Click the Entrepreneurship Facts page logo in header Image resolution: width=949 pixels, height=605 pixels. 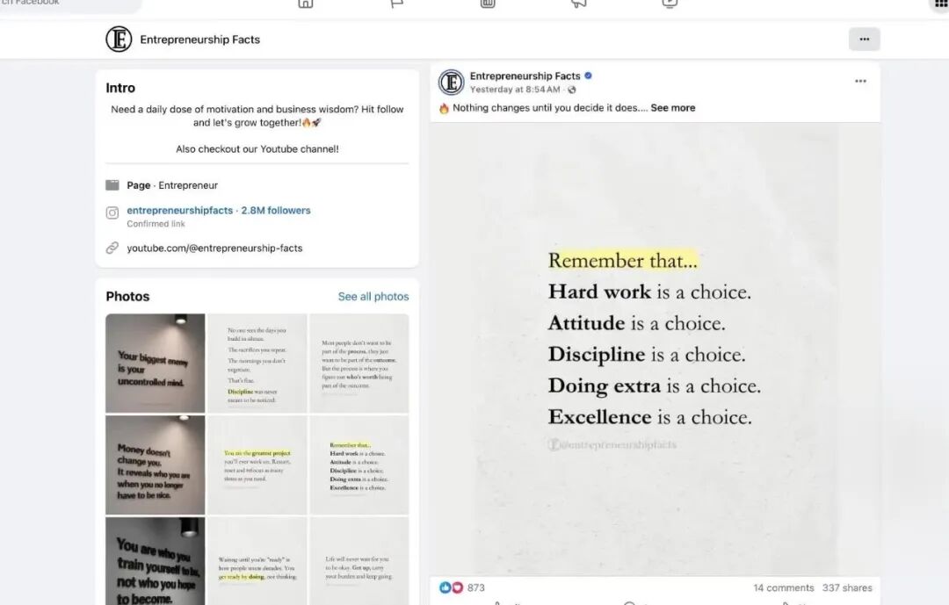pos(119,40)
